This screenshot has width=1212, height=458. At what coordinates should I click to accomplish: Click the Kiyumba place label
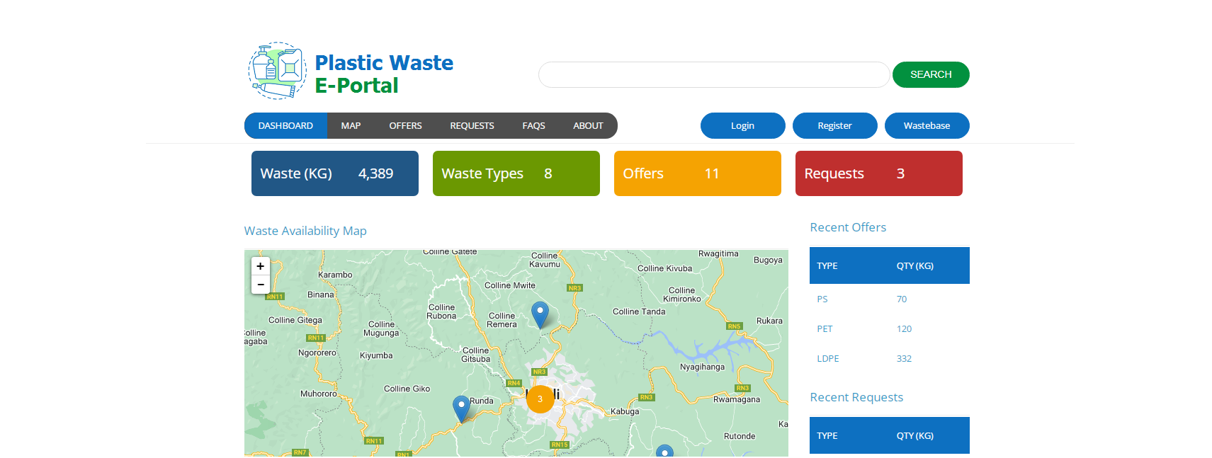tap(376, 355)
